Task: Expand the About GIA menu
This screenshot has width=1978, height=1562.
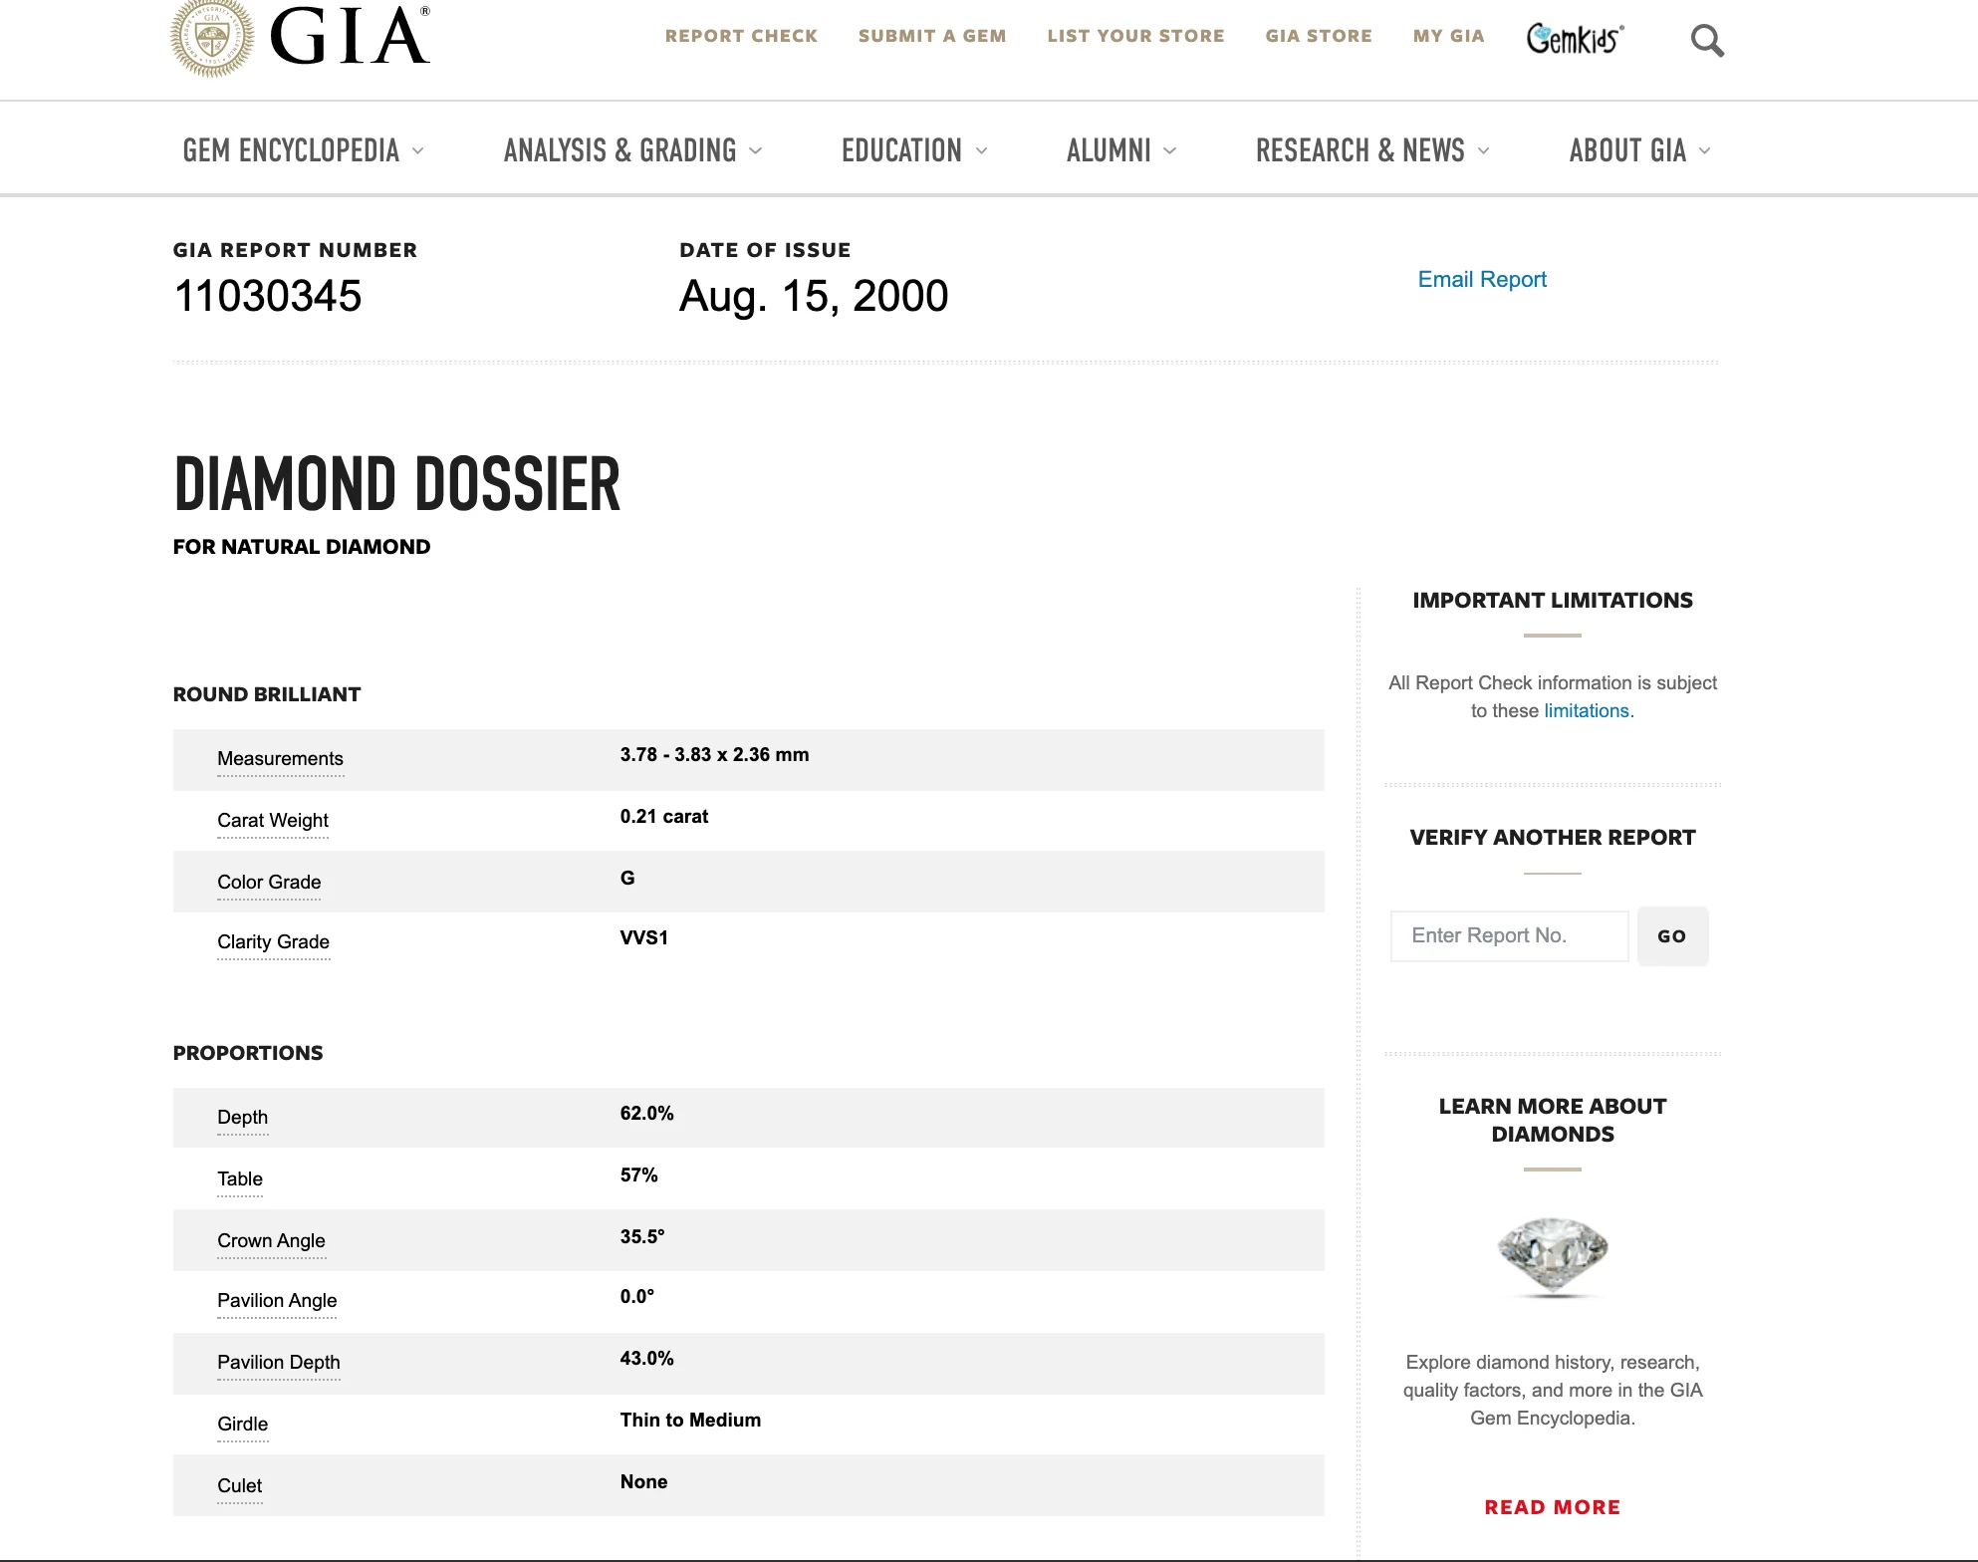Action: coord(1639,150)
